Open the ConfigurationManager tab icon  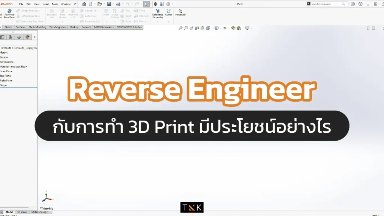pyautogui.click(x=19, y=37)
